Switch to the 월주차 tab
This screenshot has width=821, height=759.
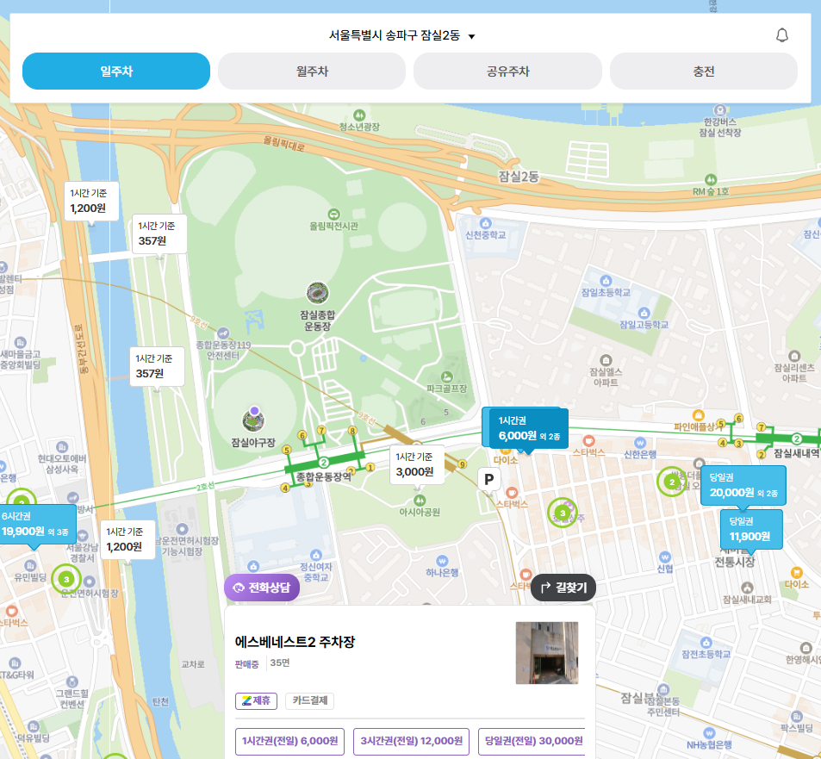(312, 72)
